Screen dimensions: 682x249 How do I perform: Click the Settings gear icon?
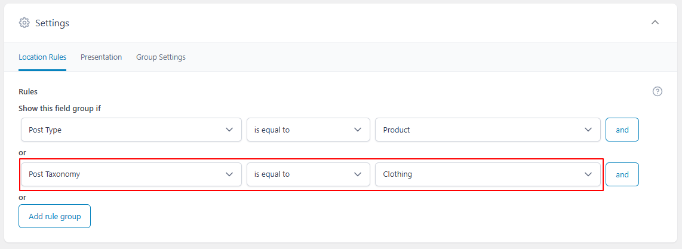24,23
